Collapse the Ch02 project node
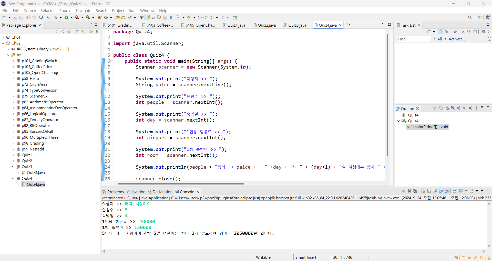 3,43
